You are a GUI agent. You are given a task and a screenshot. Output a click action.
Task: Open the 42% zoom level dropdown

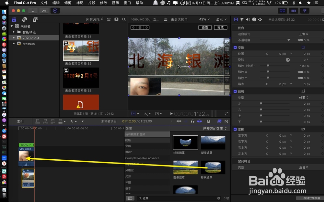(203, 19)
